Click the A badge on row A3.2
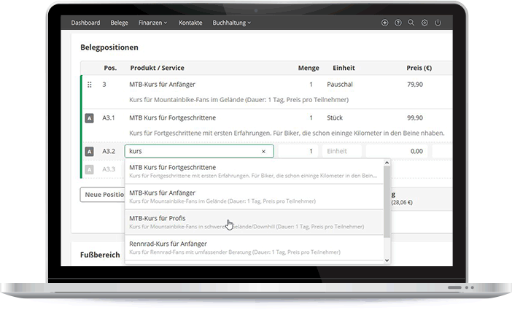512x310 pixels. (90, 151)
